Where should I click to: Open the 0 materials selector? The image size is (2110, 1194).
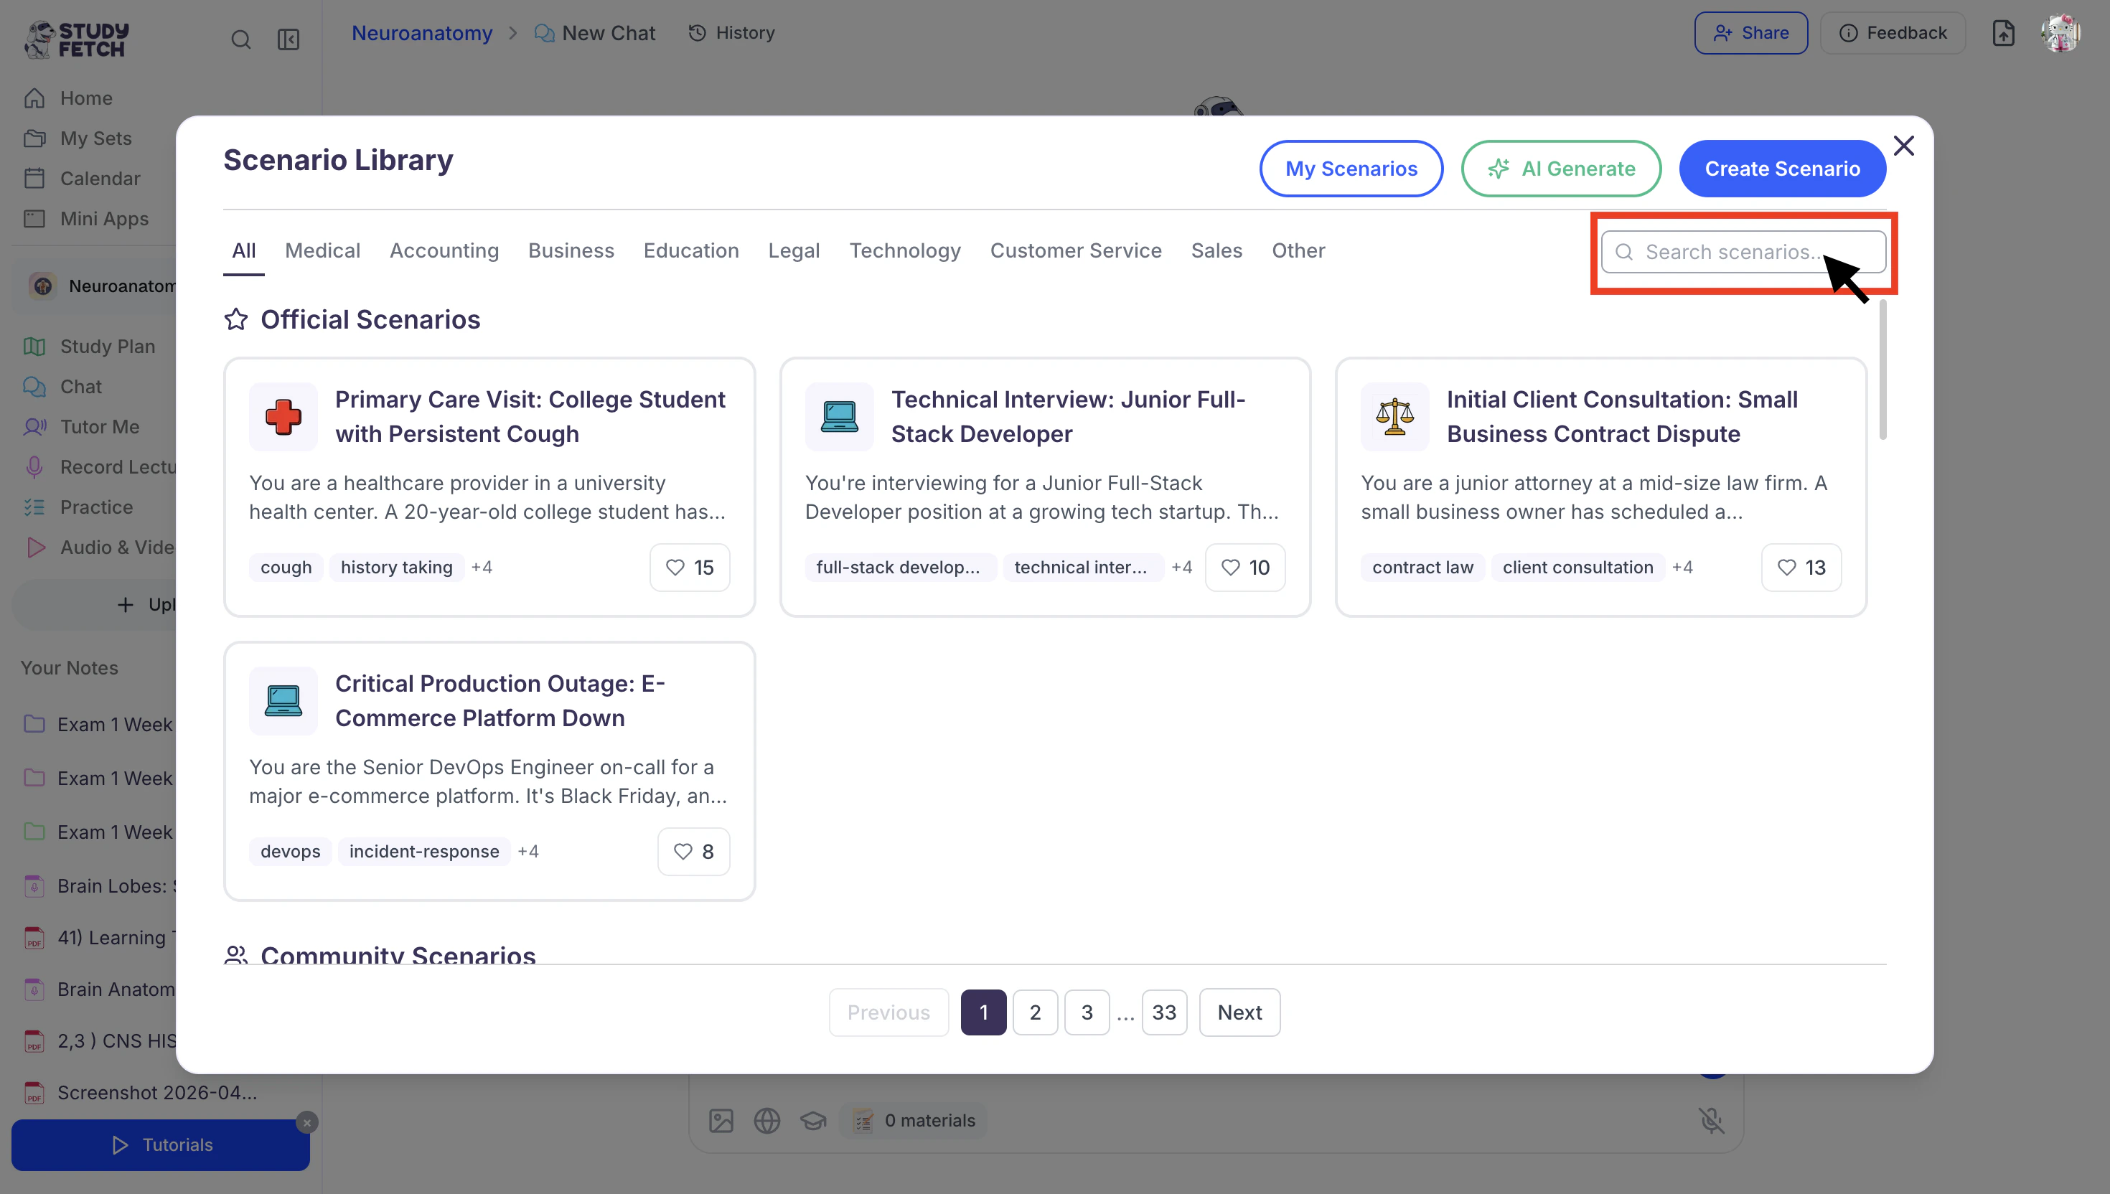(x=914, y=1120)
